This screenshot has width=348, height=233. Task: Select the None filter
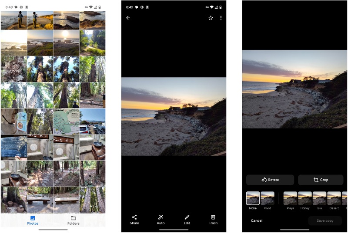click(x=253, y=200)
